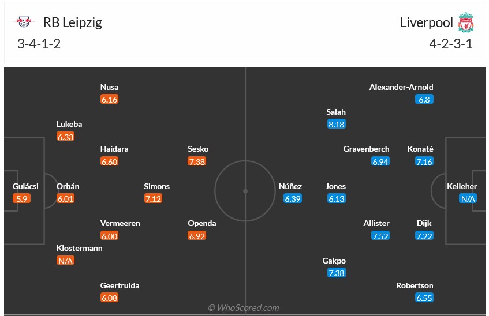Select Klostermann's N/A rating badge
The width and height of the screenshot is (489, 316).
coord(65,261)
